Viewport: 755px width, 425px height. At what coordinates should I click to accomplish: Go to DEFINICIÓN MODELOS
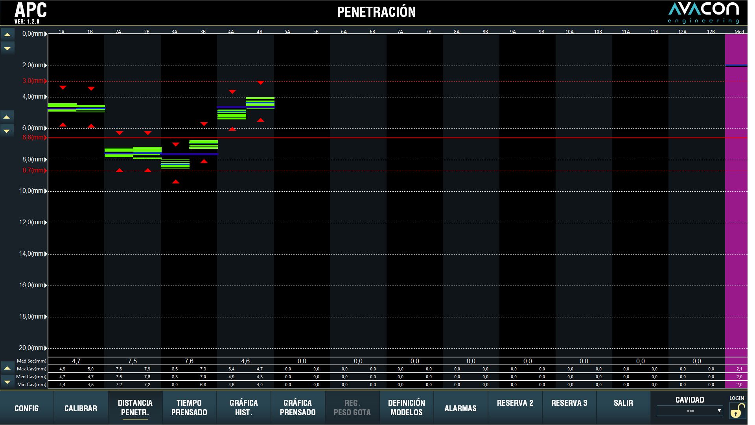pos(406,408)
